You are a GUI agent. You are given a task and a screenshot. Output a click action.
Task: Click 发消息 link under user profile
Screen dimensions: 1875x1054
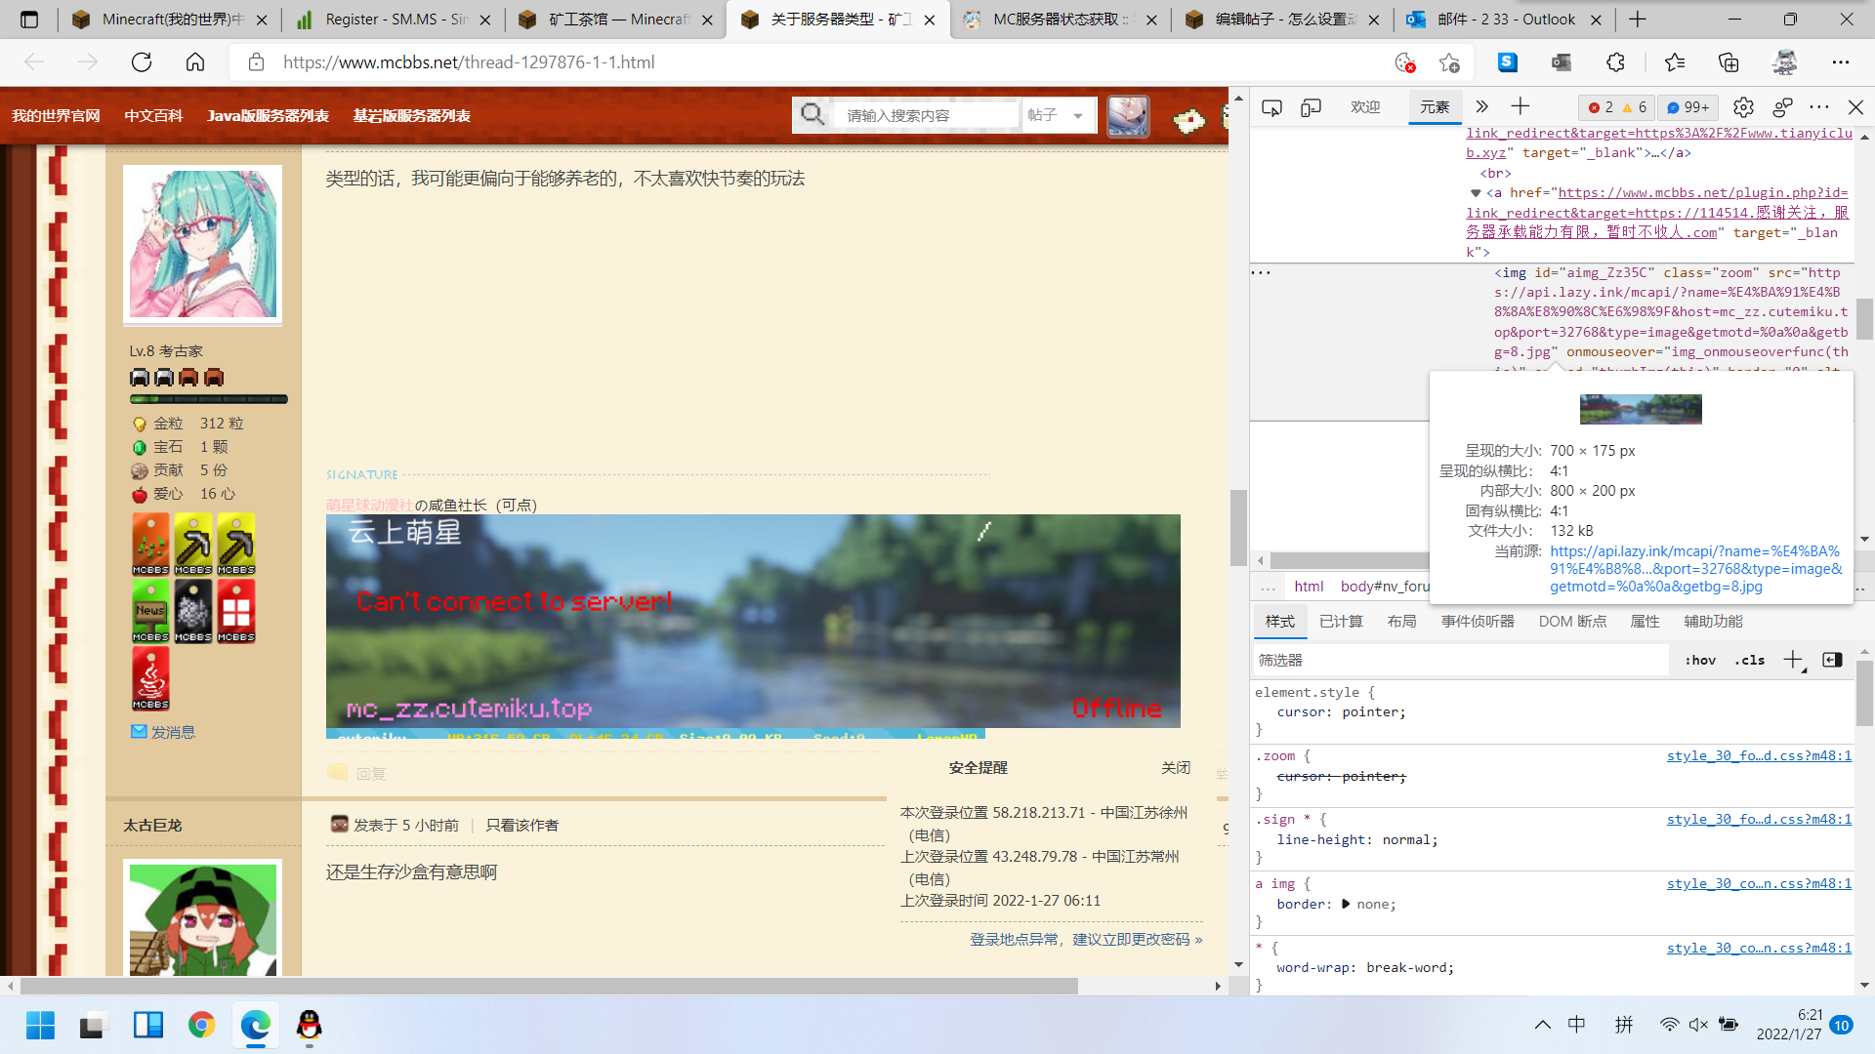[x=173, y=732]
